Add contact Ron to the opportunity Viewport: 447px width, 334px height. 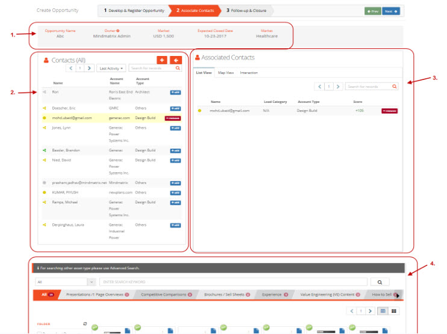tap(175, 92)
